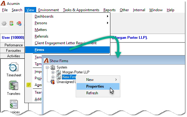The height and width of the screenshot is (117, 187).
Task: Click the System root node icon
Action: (x=53, y=67)
